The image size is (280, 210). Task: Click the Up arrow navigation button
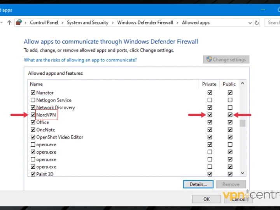coord(9,23)
